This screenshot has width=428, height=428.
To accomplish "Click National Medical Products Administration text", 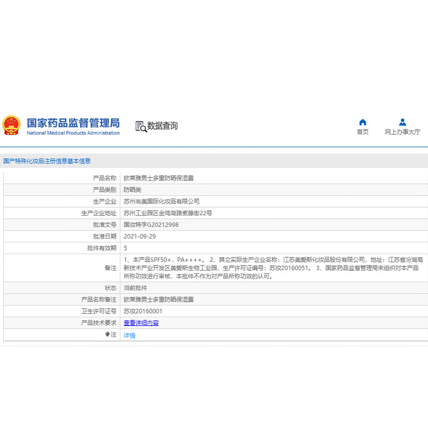I will point(73,133).
